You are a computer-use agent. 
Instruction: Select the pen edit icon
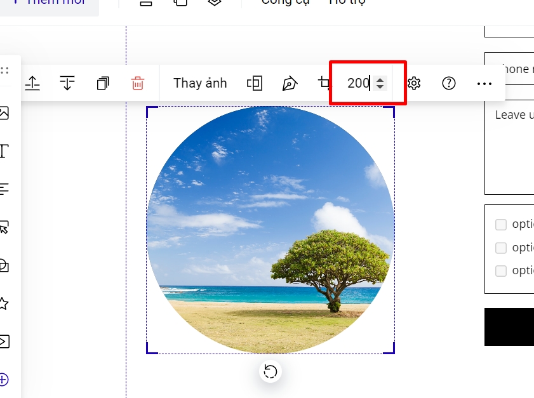point(290,83)
